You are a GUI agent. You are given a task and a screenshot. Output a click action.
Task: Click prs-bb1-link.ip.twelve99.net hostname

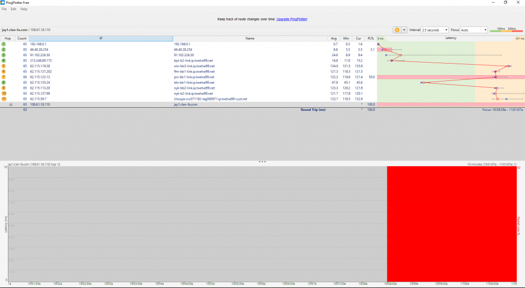click(194, 77)
